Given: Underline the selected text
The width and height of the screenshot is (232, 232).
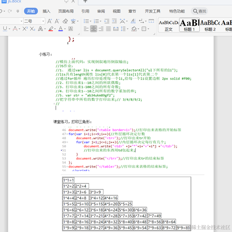Looking at the screenshot, I should [x=5, y=29].
